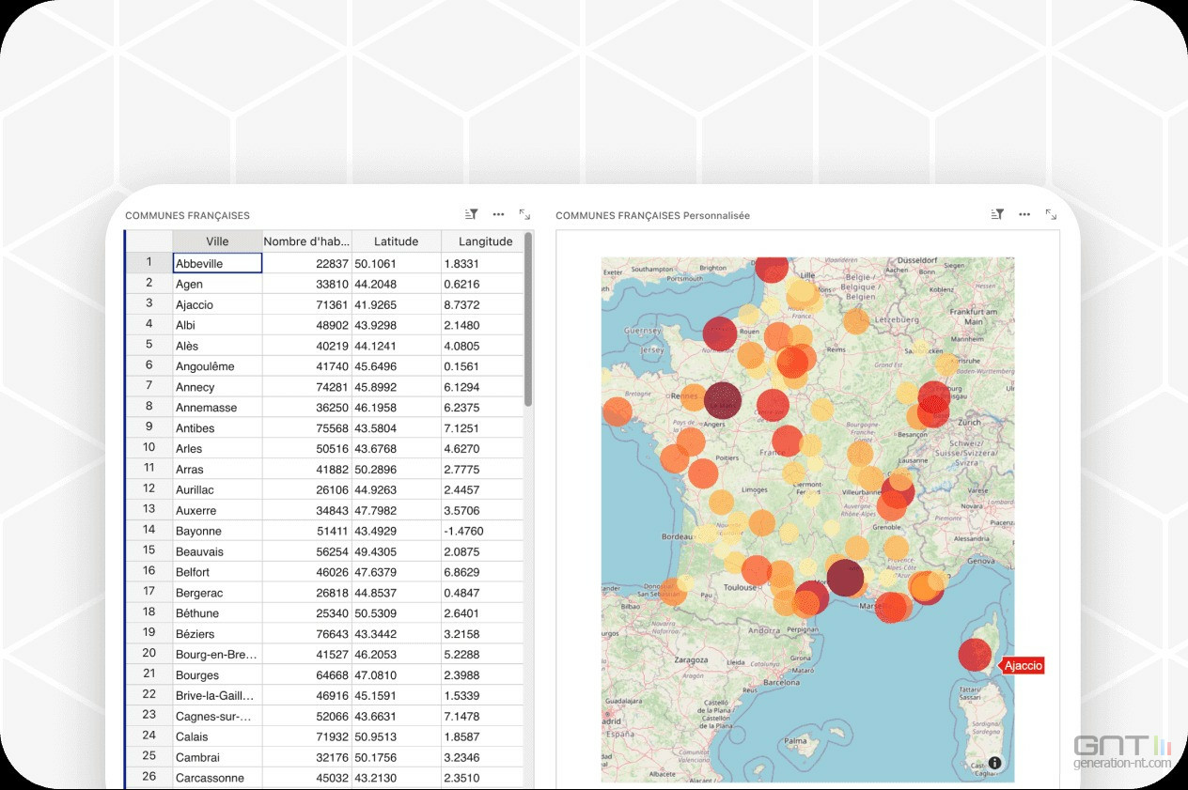Select longitude value -1.4760
This screenshot has height=790, width=1188.
[x=482, y=531]
